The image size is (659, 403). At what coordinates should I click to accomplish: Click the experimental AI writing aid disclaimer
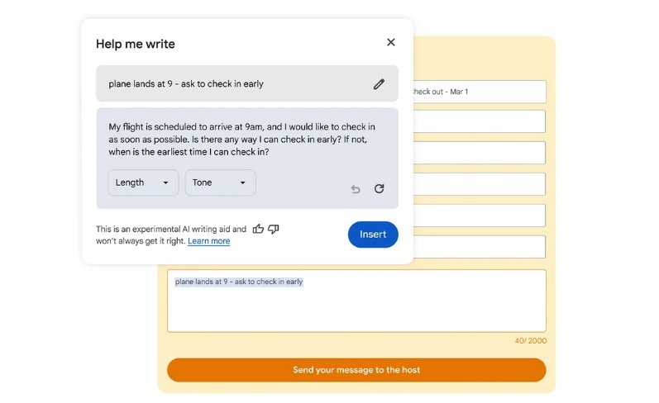tap(170, 230)
